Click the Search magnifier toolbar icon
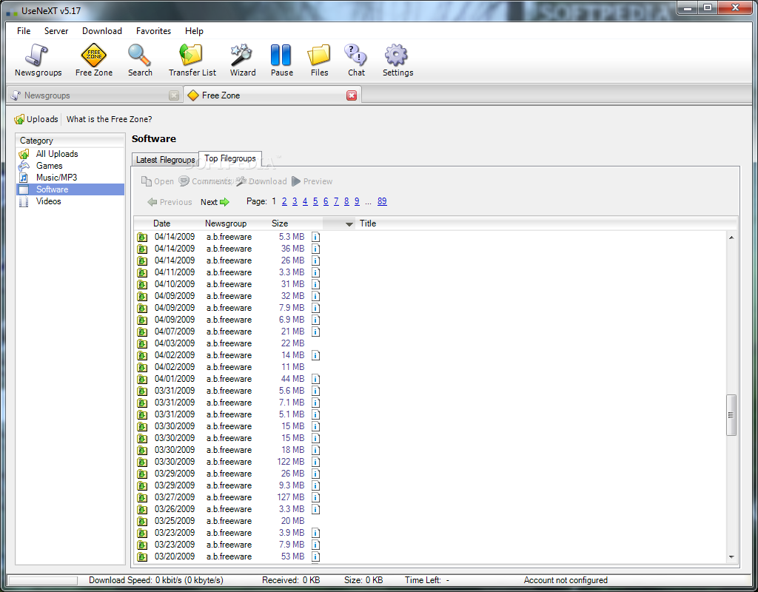The width and height of the screenshot is (758, 592). tap(140, 60)
